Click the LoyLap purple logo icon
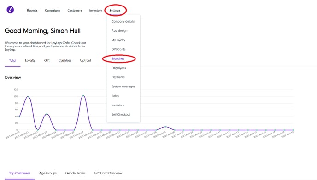This screenshot has width=317, height=180. (10, 10)
